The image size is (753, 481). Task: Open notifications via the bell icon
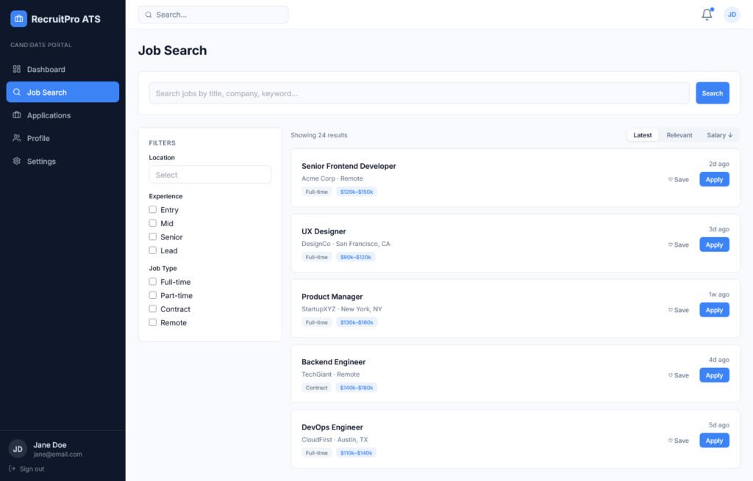pyautogui.click(x=706, y=14)
